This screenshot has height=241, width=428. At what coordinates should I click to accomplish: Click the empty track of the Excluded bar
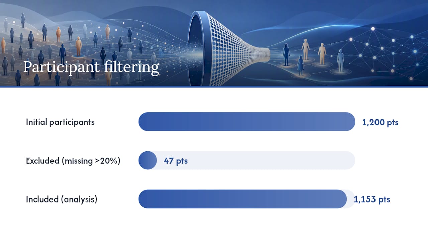tap(256, 160)
